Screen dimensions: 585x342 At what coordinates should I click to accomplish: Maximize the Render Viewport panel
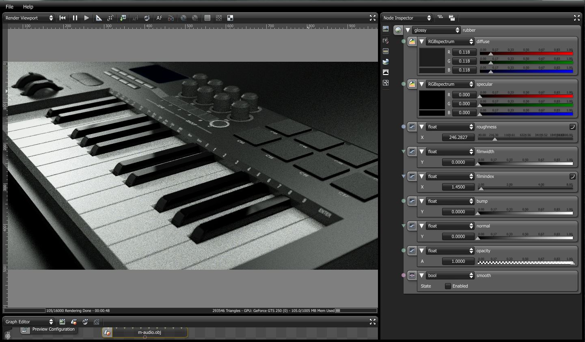[x=373, y=18]
